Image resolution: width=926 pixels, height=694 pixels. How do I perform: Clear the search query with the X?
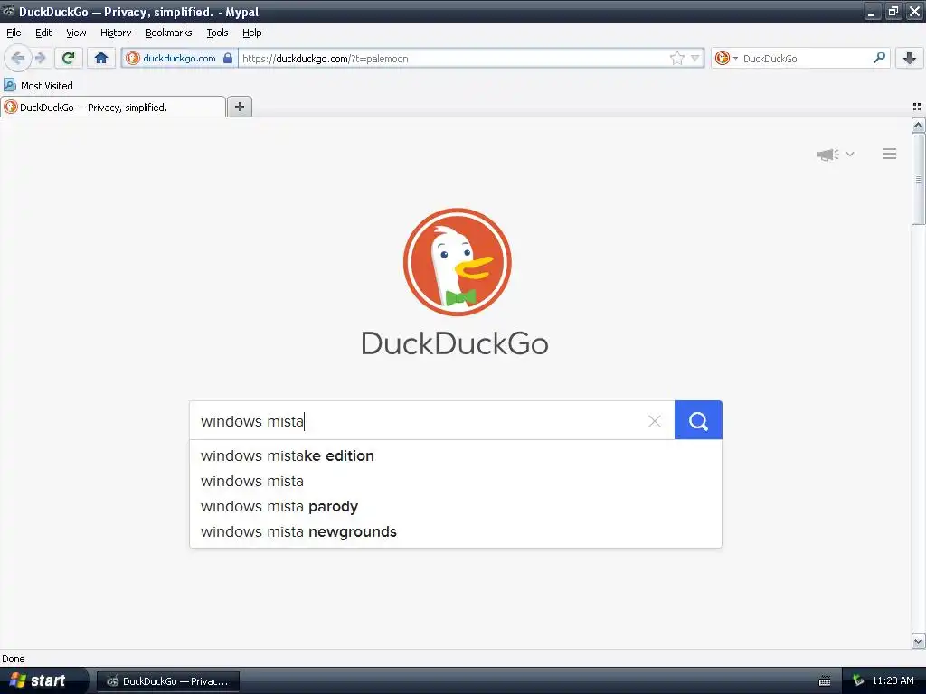click(x=655, y=421)
